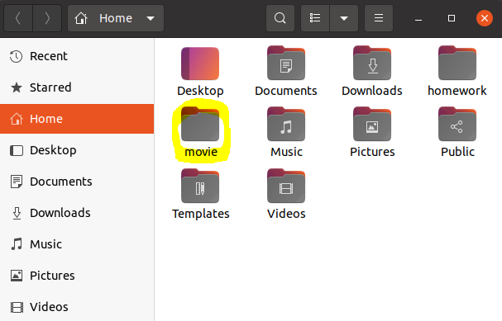Open Starred in the sidebar

(77, 87)
